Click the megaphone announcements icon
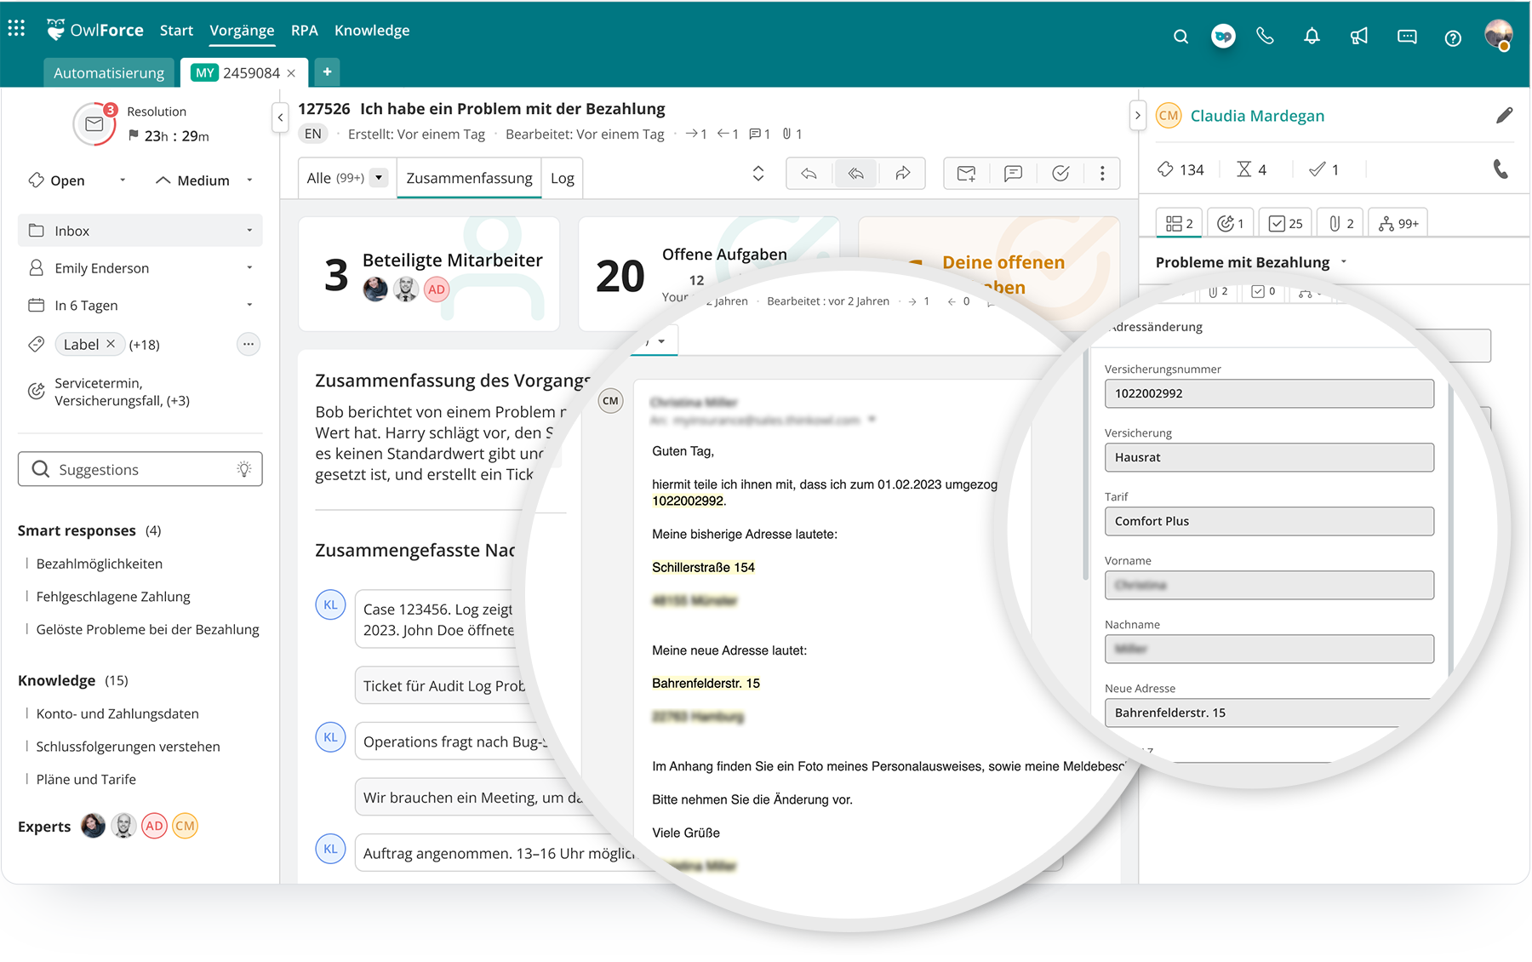The height and width of the screenshot is (962, 1532). 1359,37
